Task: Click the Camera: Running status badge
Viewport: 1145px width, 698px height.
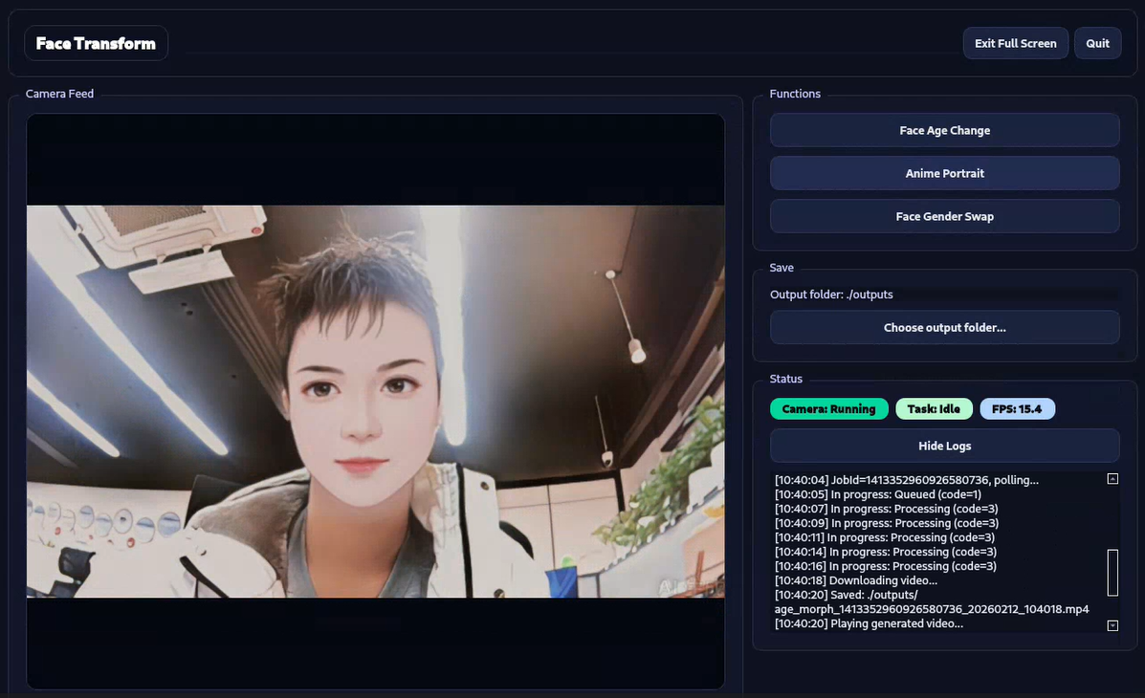Action: click(x=828, y=409)
